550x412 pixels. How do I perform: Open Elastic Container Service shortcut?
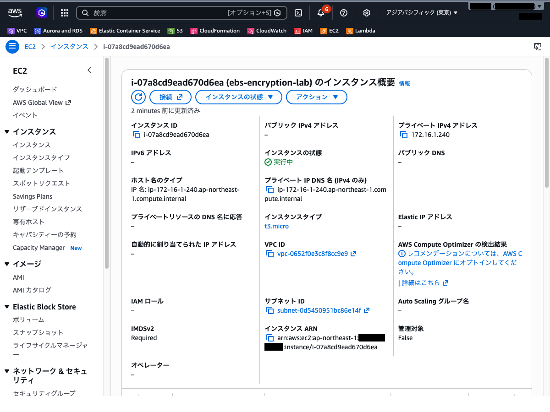125,31
